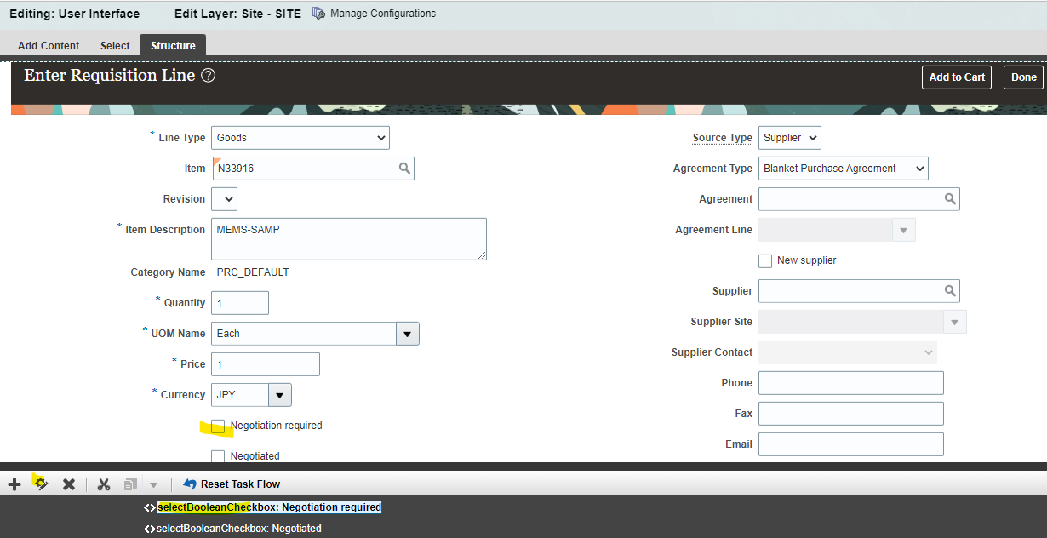Click the Delete component X icon
The width and height of the screenshot is (1047, 538).
coord(69,484)
